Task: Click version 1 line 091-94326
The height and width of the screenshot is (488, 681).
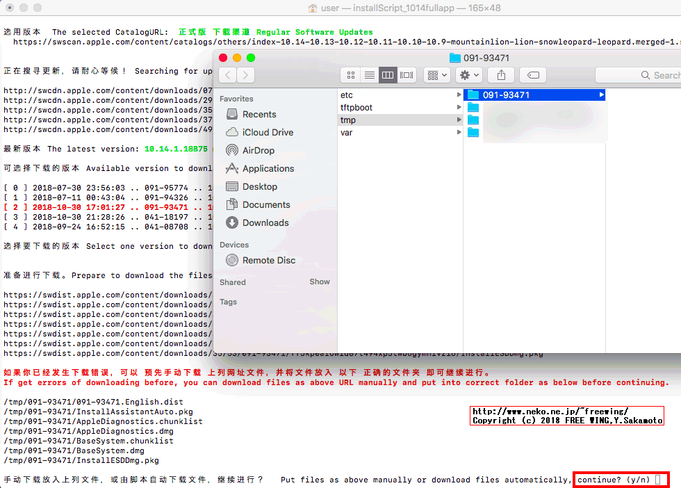Action: [x=108, y=197]
